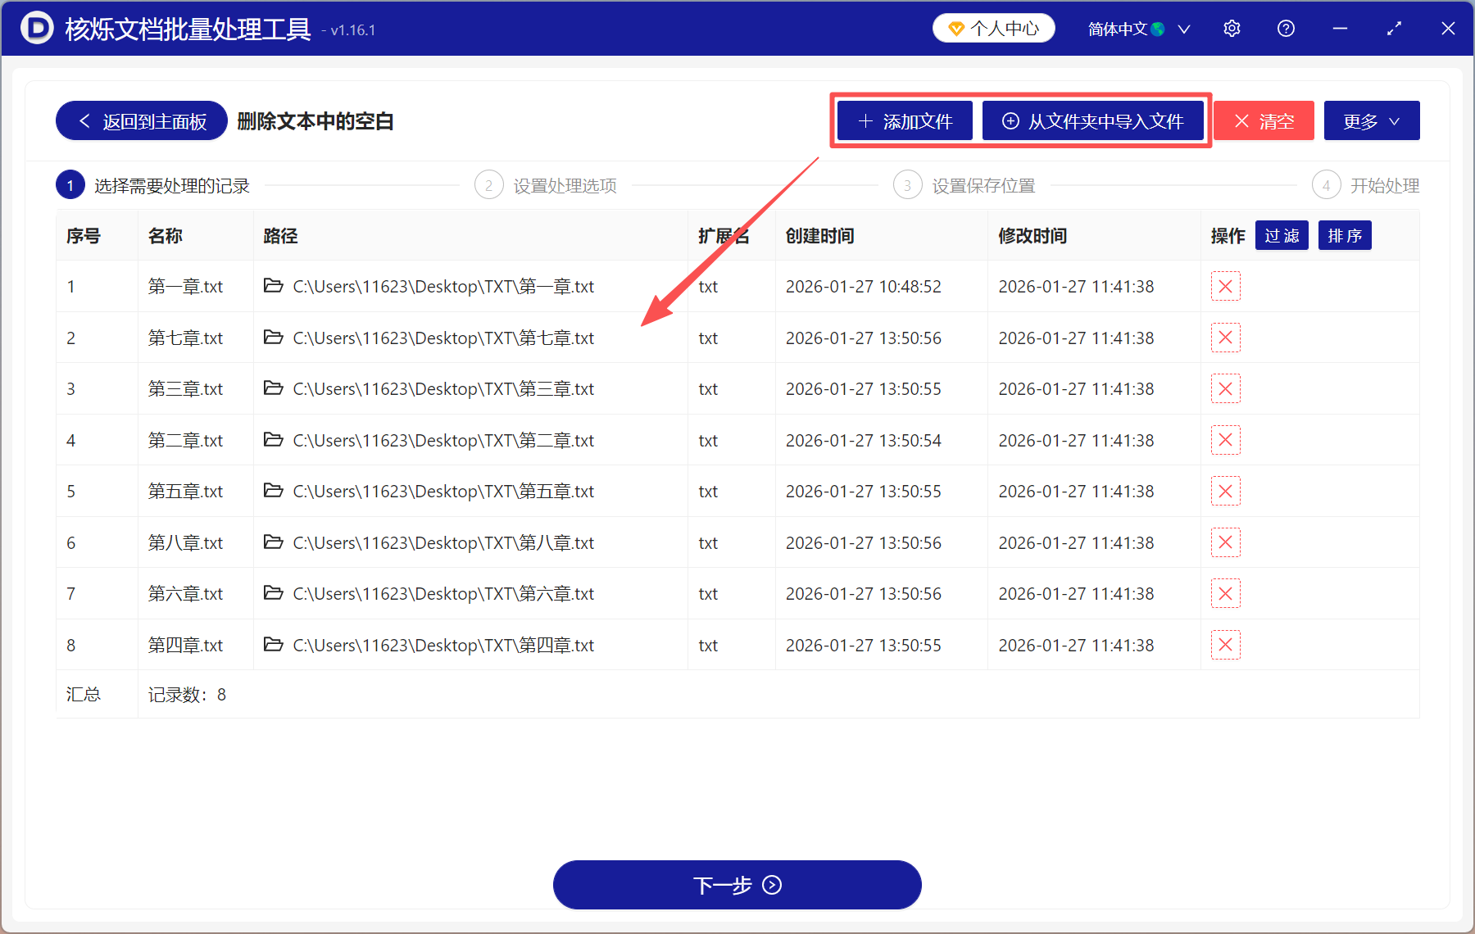This screenshot has height=934, width=1475.
Task: Click the folder icon next to 第四章.txt path
Action: [274, 645]
